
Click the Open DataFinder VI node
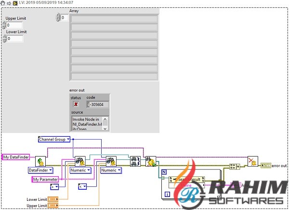pyautogui.click(x=40, y=161)
